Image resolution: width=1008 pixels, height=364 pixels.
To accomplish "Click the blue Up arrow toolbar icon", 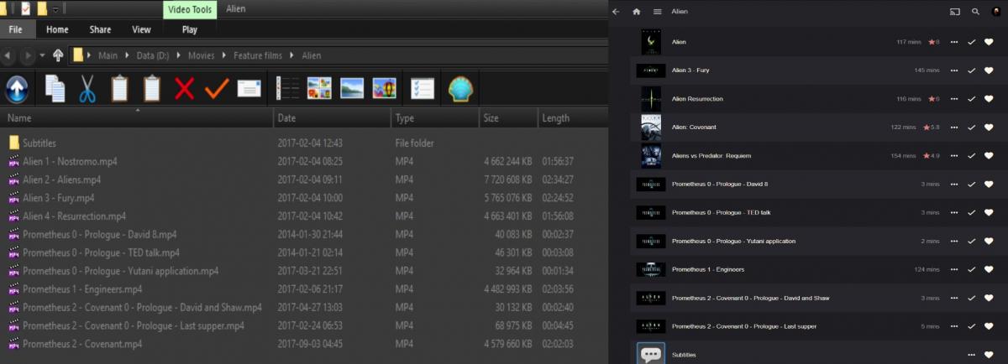I will [18, 88].
